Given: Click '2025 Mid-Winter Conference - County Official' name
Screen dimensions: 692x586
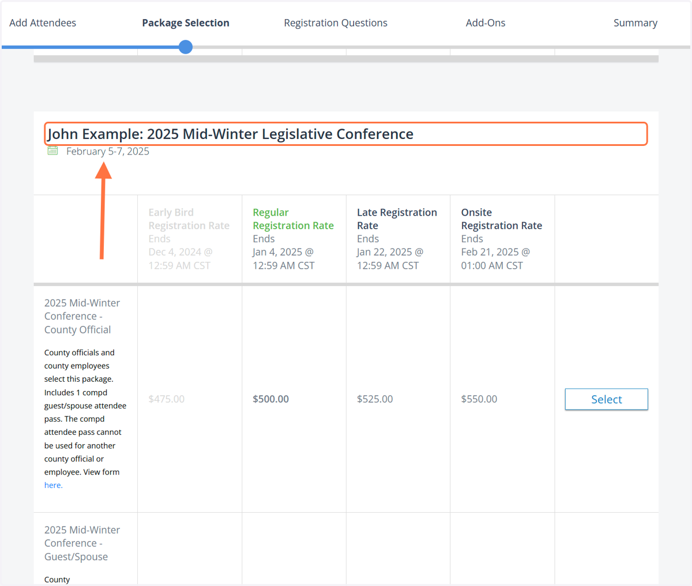Looking at the screenshot, I should (x=82, y=316).
